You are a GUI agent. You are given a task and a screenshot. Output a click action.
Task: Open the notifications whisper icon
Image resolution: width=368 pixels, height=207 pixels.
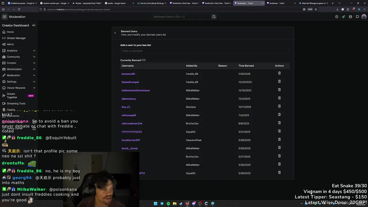357,17
